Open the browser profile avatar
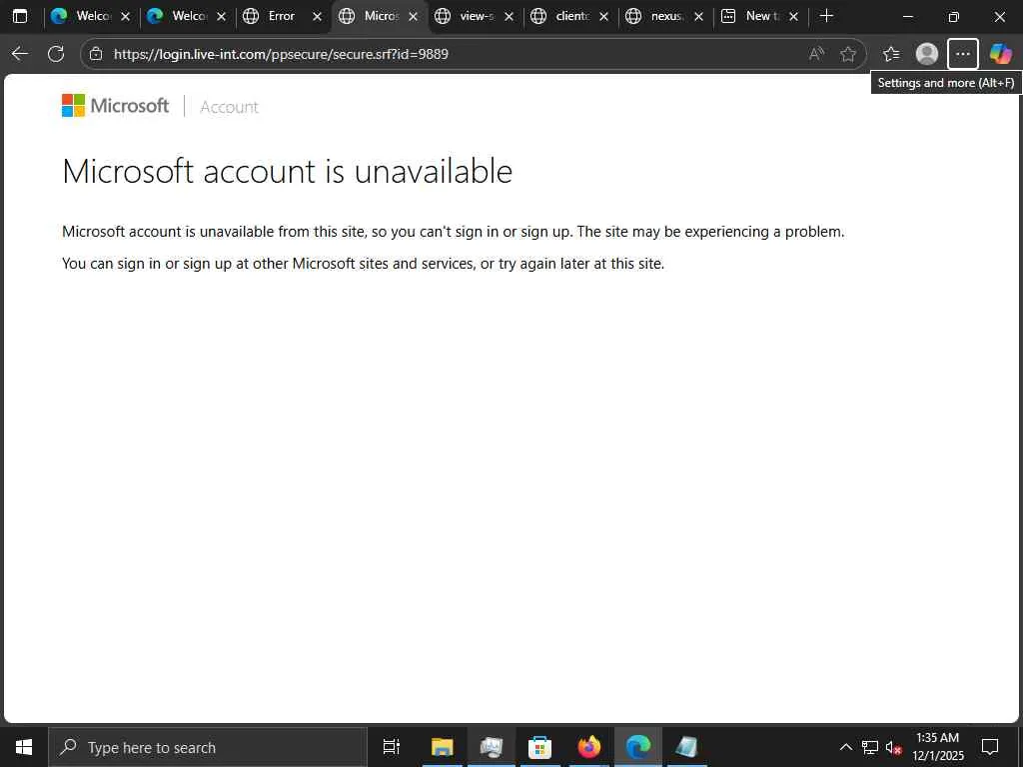This screenshot has height=767, width=1023. [927, 54]
